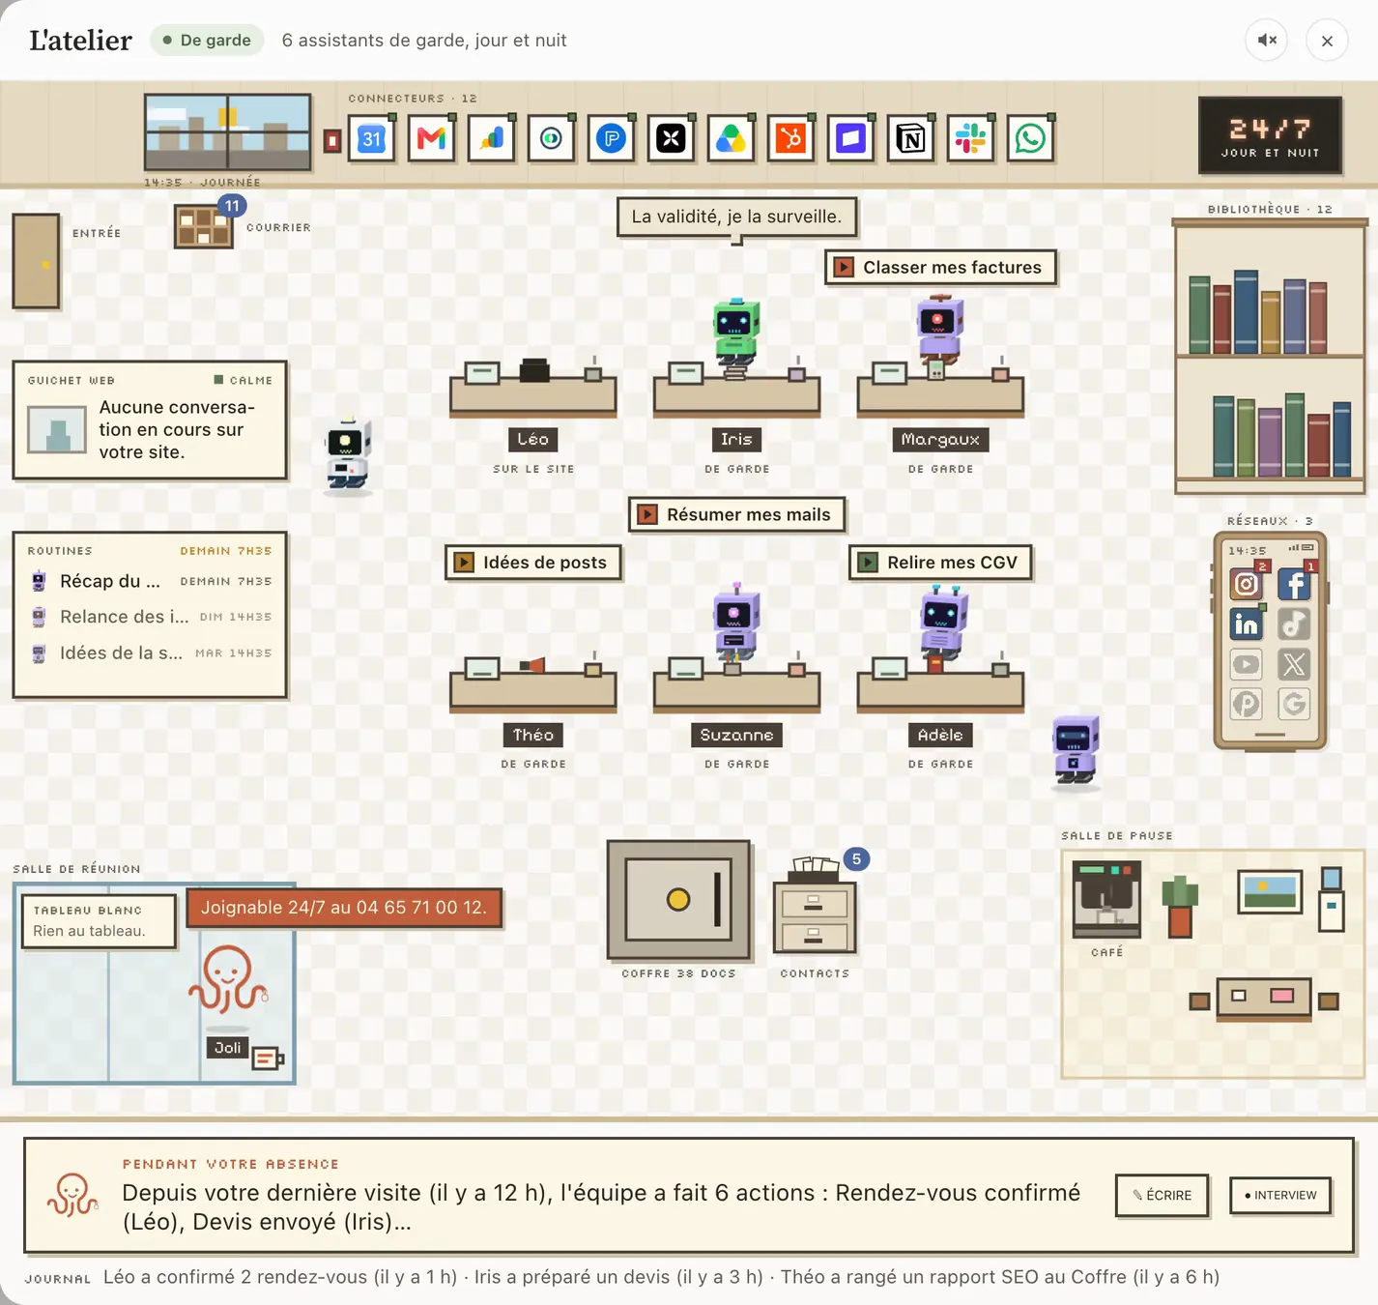Click the Café coffee machine
This screenshot has height=1305, width=1378.
pyautogui.click(x=1106, y=900)
